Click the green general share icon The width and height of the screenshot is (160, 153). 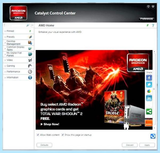(149, 112)
